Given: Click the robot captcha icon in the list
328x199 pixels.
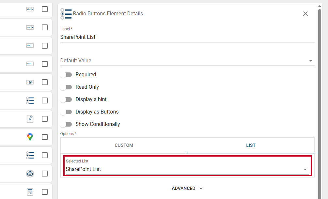Looking at the screenshot, I should (30, 174).
